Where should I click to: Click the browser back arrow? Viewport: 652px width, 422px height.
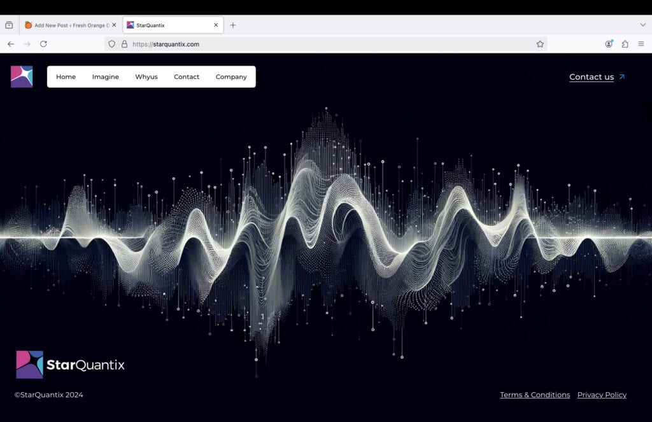(11, 44)
